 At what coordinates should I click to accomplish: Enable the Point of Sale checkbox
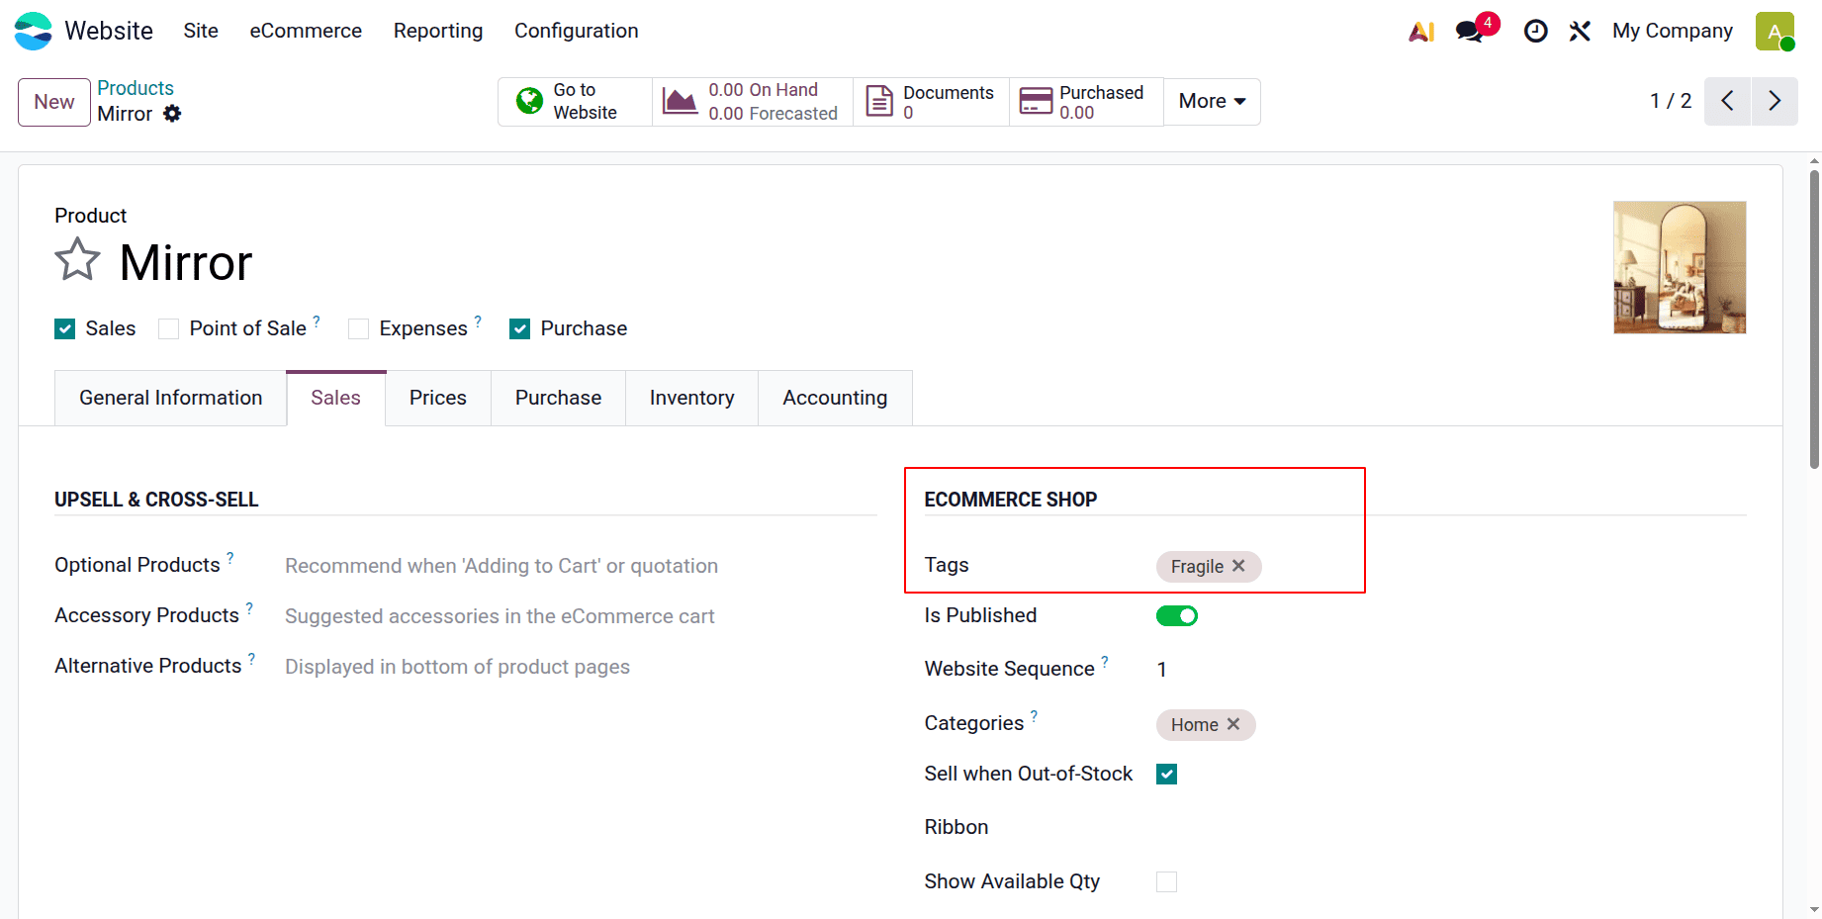(169, 329)
